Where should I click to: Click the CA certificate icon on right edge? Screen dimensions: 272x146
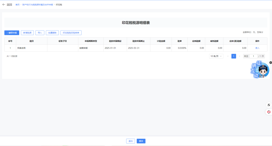pyautogui.click(x=268, y=105)
